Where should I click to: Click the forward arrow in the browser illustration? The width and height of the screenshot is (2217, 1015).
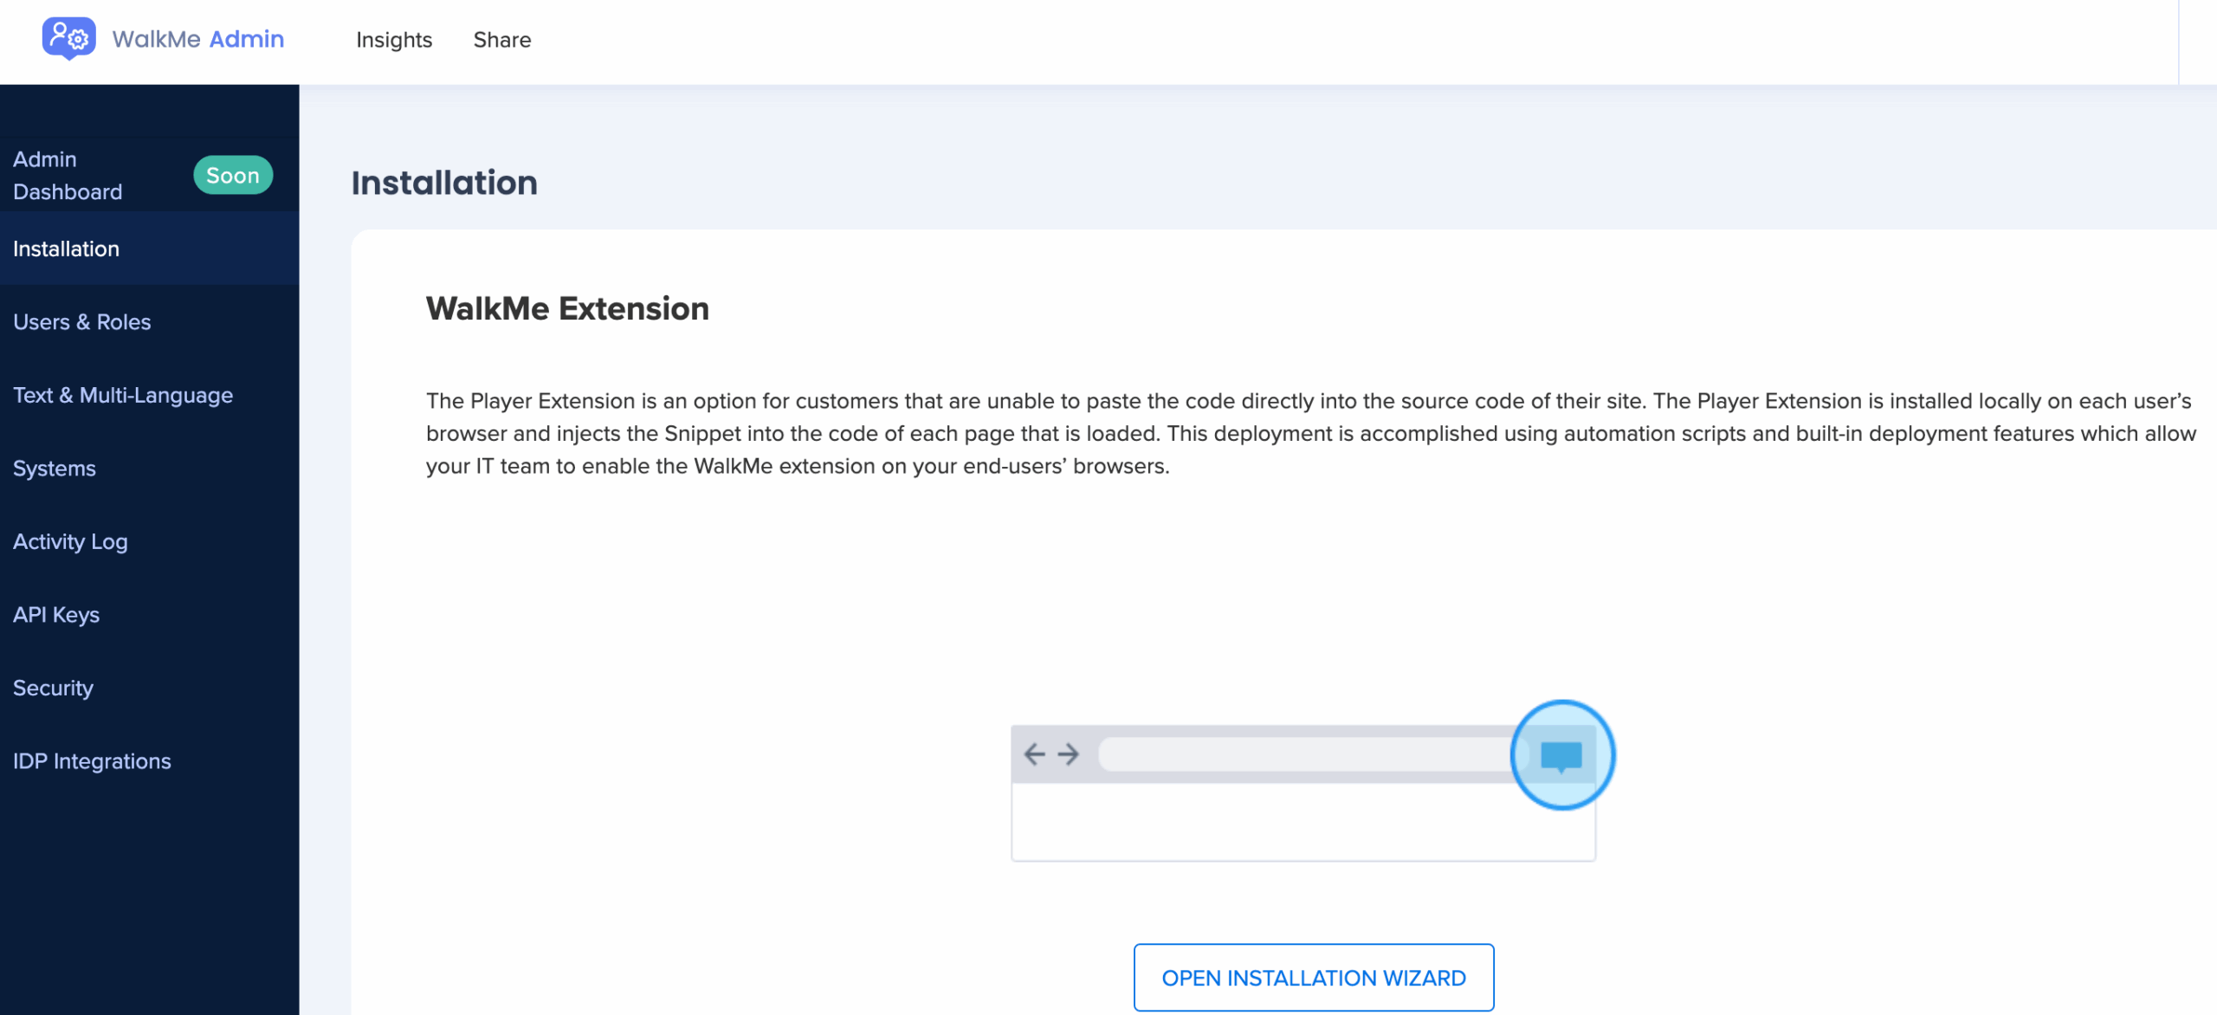pyautogui.click(x=1069, y=754)
